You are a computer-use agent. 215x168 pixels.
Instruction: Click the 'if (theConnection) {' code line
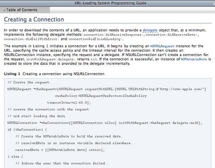(27, 129)
